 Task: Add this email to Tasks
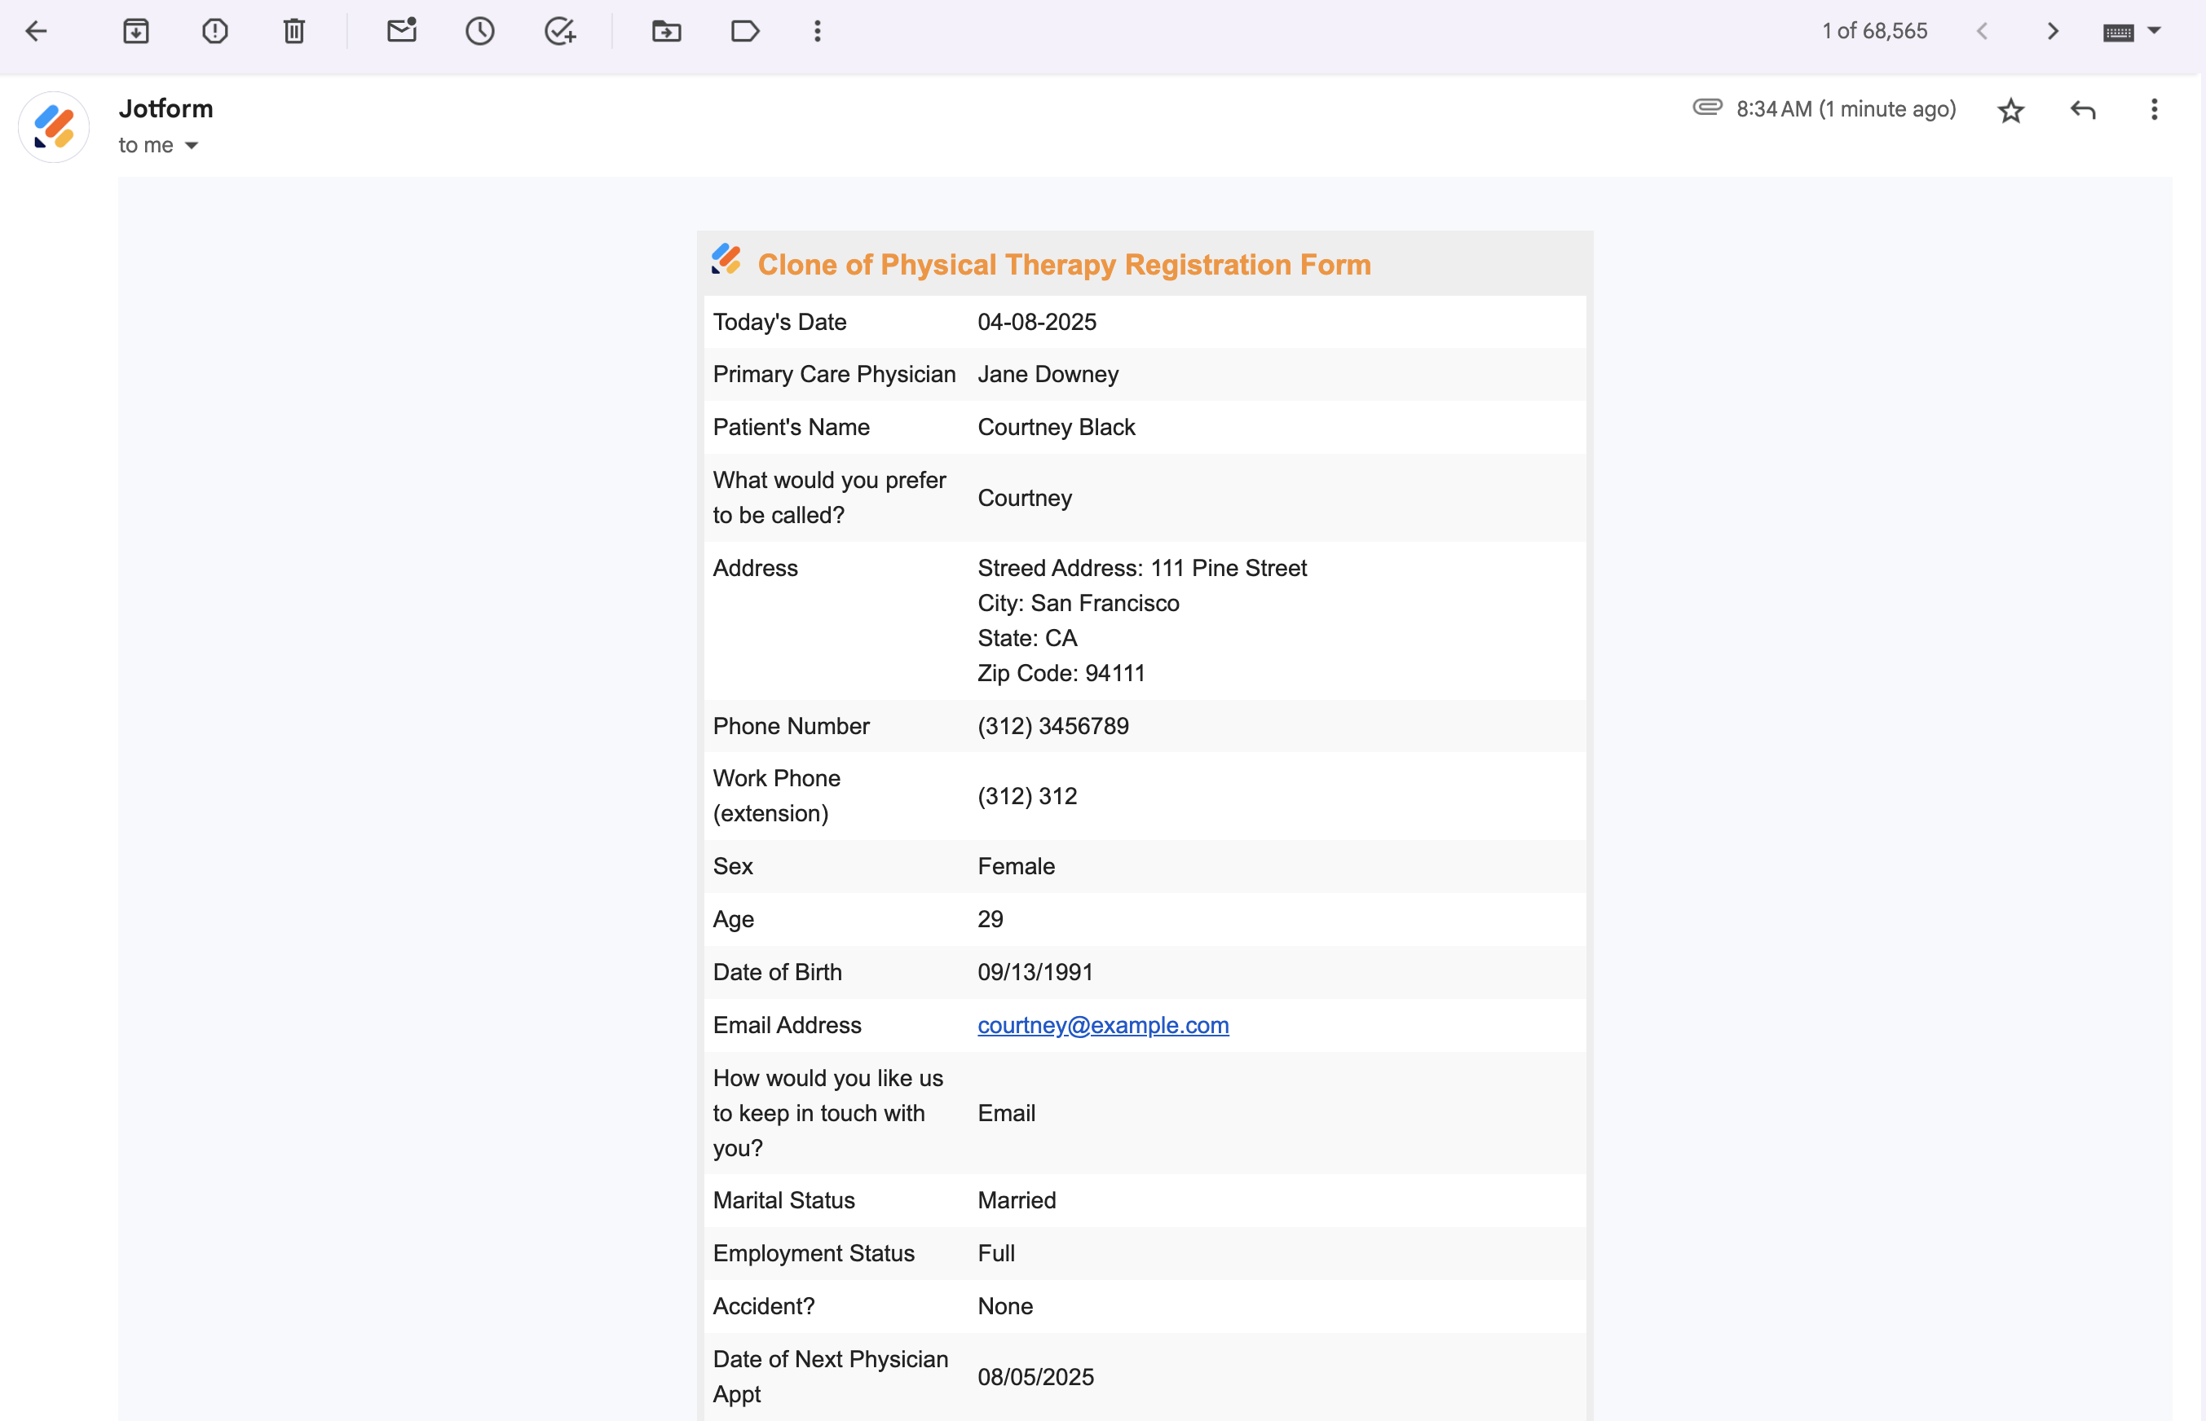click(560, 32)
